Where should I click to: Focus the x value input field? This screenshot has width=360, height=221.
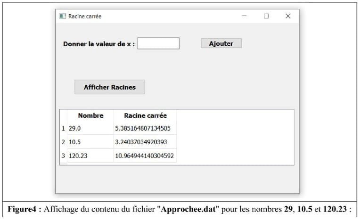coord(158,43)
